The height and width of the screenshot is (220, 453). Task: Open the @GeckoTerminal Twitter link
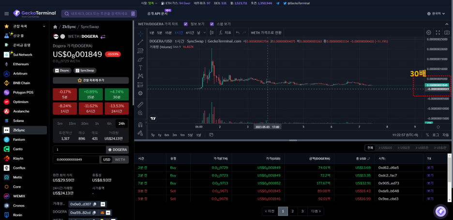(x=296, y=3)
